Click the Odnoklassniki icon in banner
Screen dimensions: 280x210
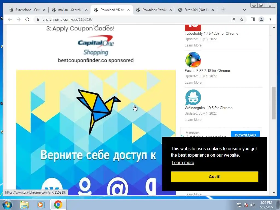point(85,186)
